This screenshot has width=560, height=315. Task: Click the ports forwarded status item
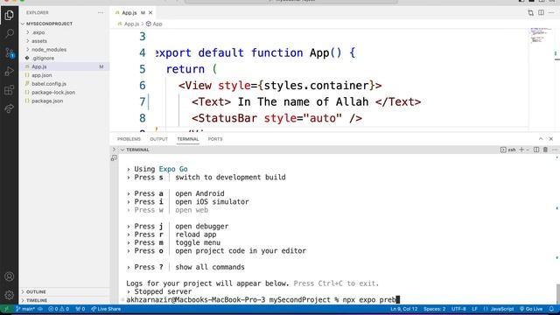(x=80, y=309)
